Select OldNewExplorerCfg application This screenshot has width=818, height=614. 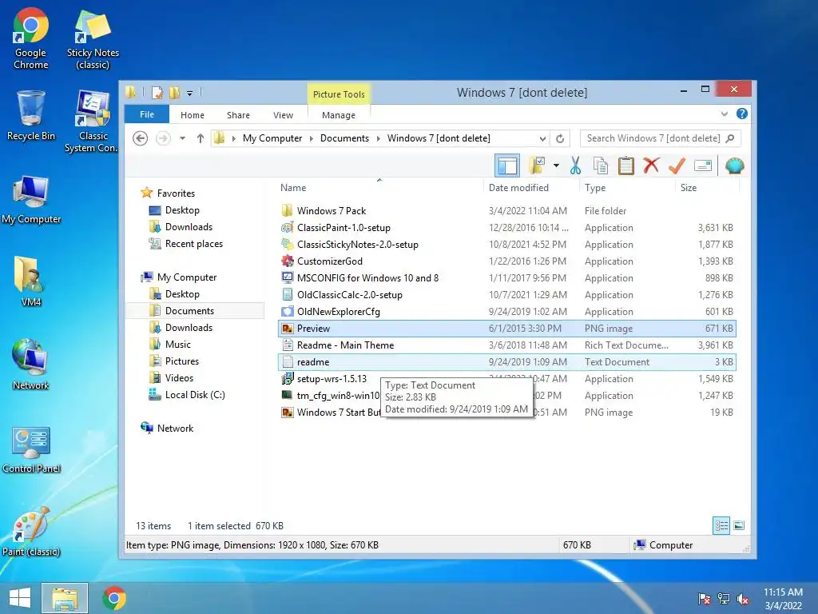click(507, 312)
